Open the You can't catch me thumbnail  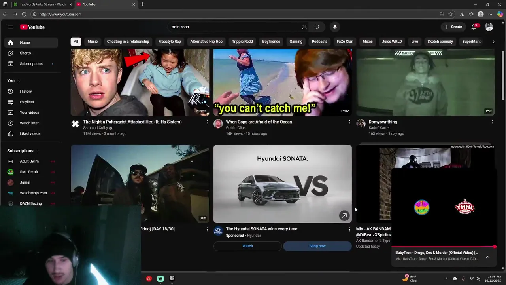283,82
